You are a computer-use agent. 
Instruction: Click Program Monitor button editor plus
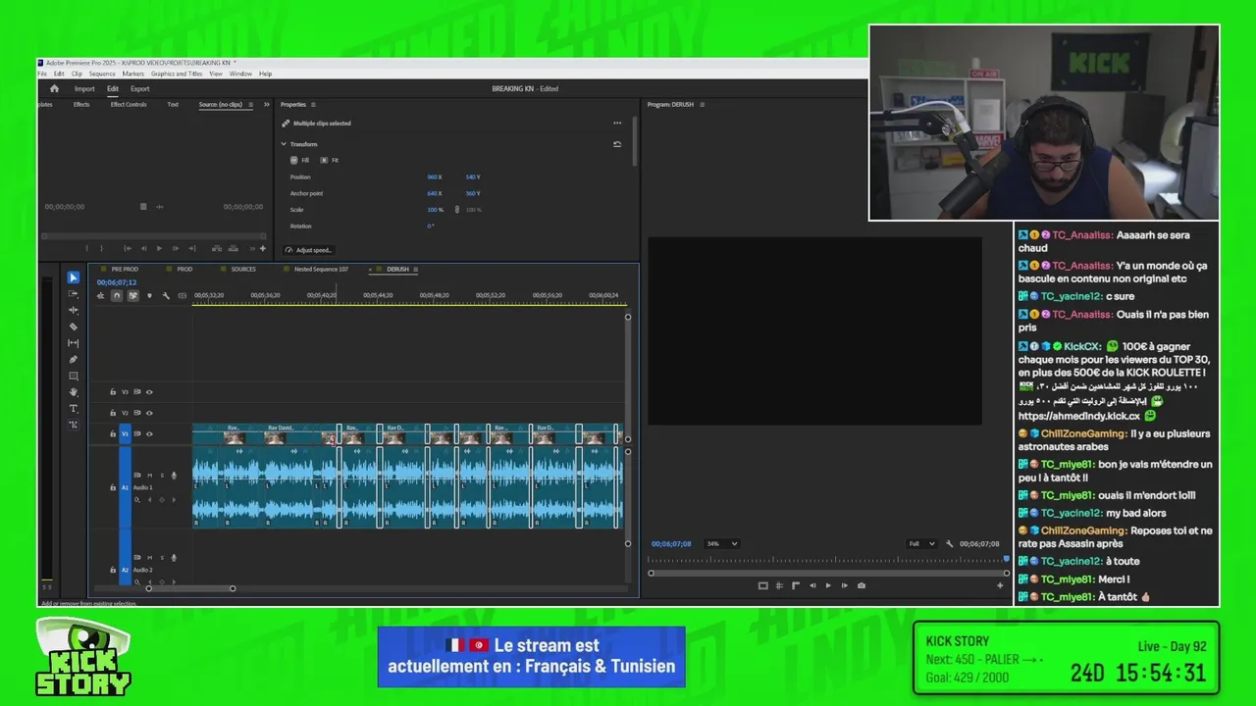point(1000,585)
